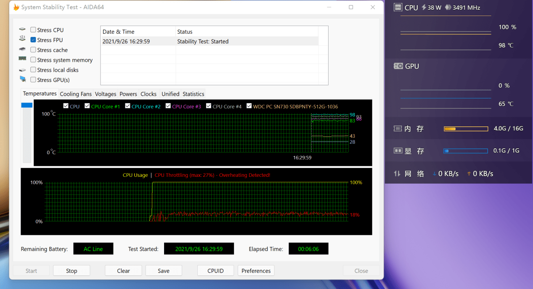The image size is (533, 289).
Task: Click the disk icon beside Stress local disks
Action: click(22, 70)
